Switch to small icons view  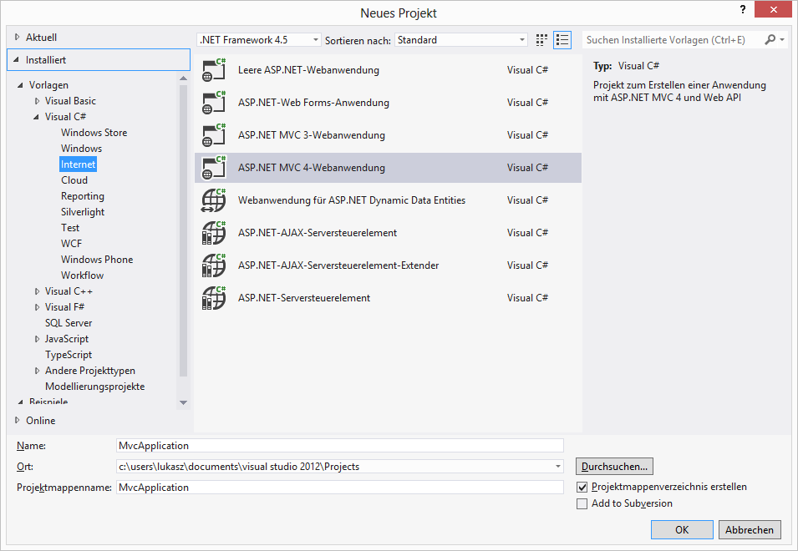tap(541, 39)
